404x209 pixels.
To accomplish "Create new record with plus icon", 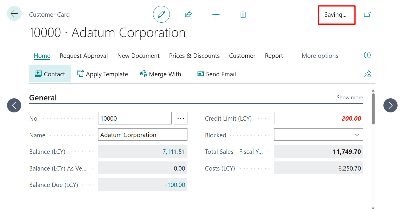I will click(216, 14).
